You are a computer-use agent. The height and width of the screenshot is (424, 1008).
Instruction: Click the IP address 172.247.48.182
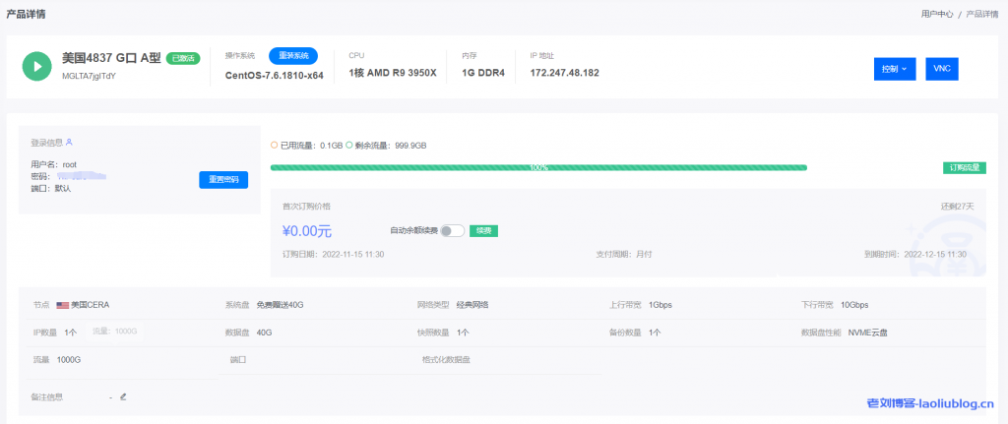click(x=564, y=74)
